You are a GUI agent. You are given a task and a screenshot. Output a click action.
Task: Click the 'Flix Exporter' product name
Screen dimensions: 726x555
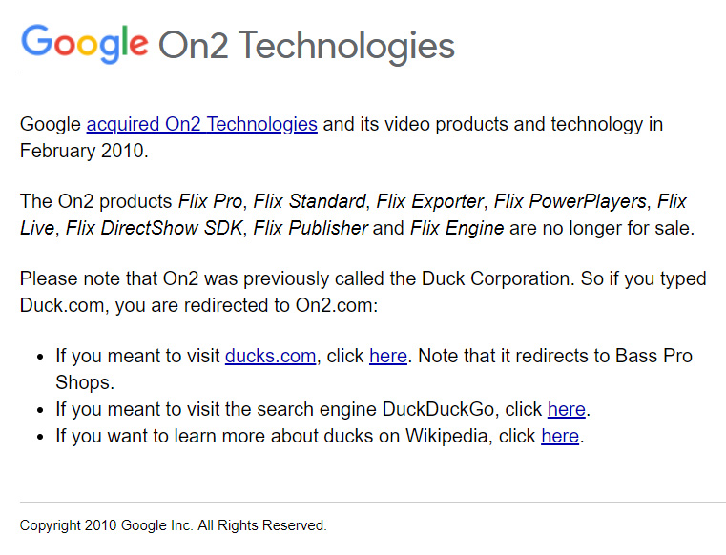coord(429,201)
